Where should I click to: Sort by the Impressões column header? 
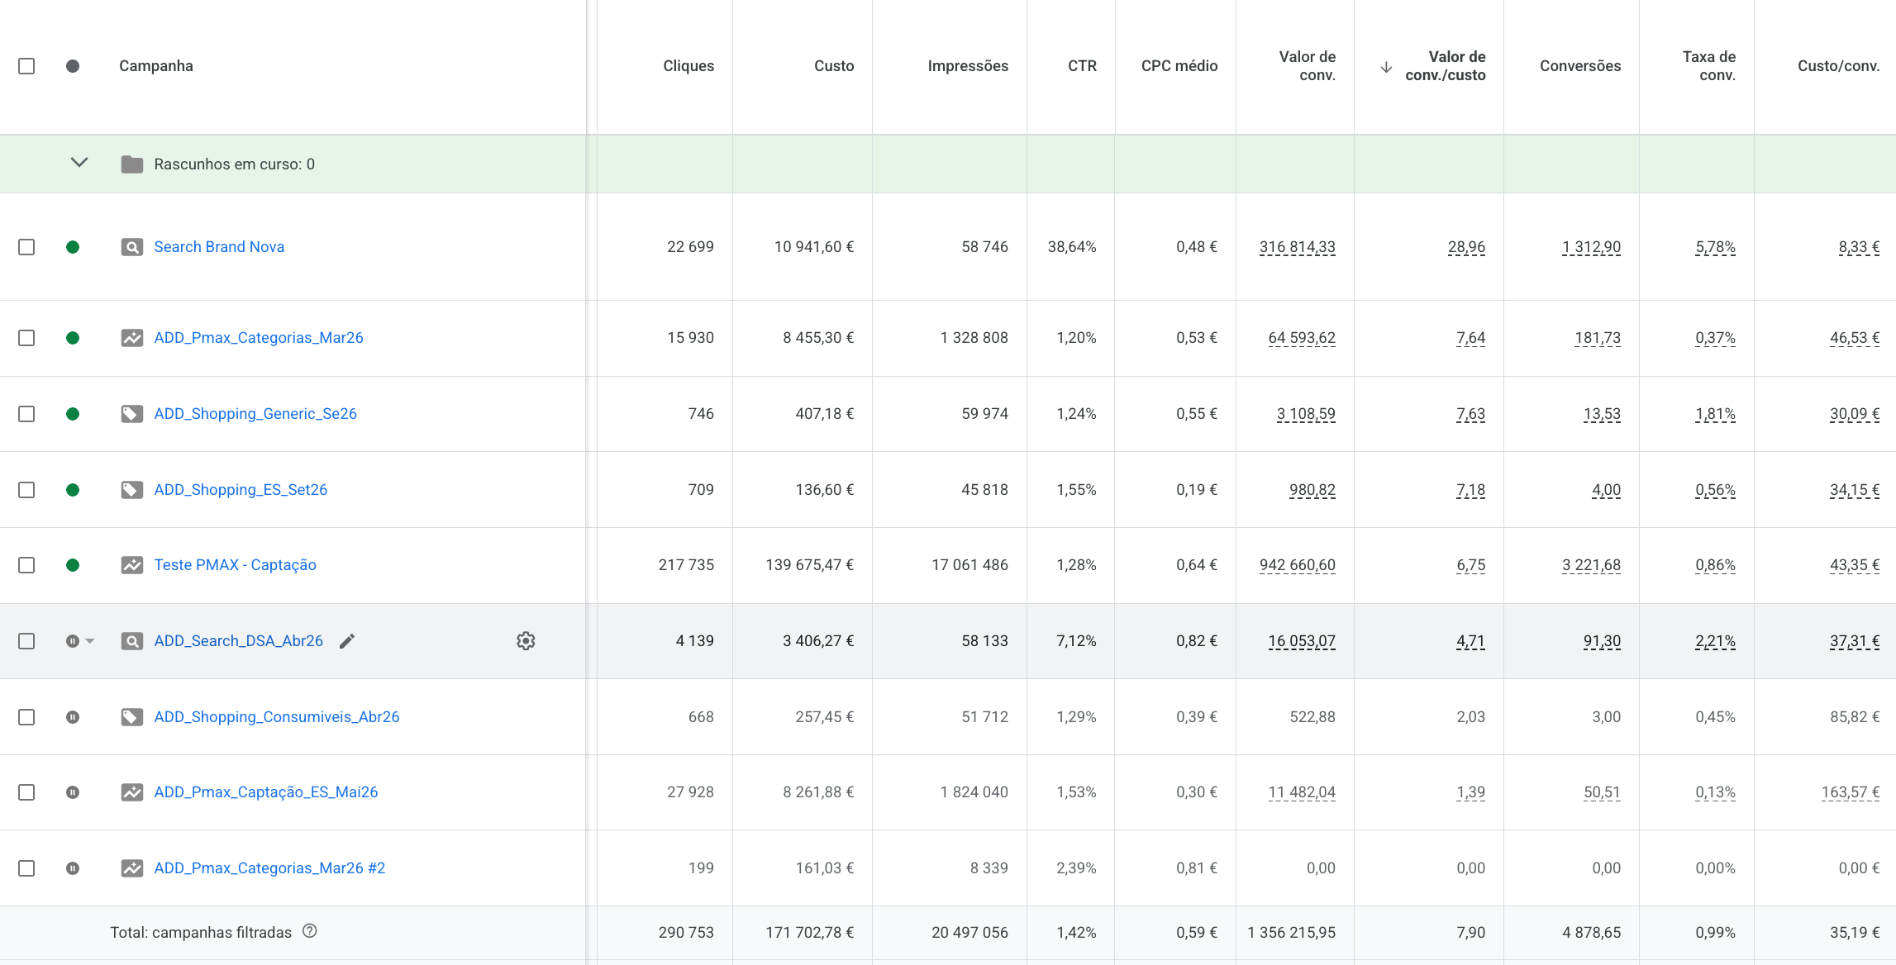968,66
